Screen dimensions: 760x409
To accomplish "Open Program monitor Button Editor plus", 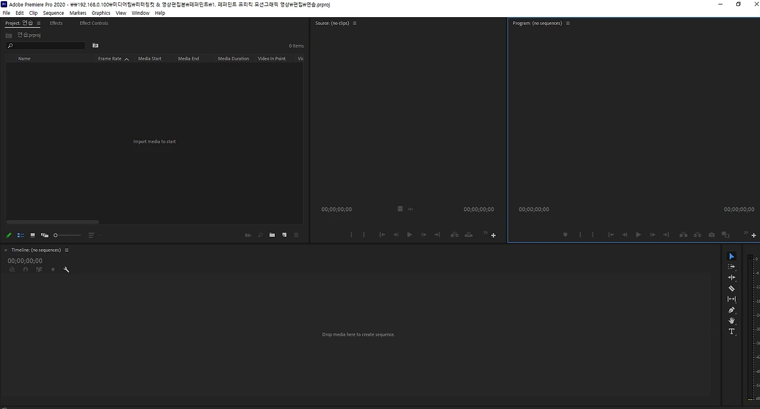I will coord(754,235).
